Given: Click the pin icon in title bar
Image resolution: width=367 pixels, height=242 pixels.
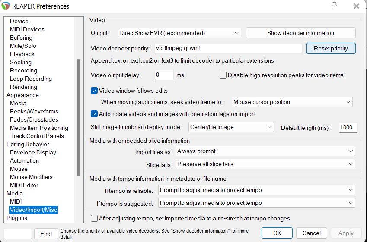Looking at the screenshot, I should coord(334,6).
